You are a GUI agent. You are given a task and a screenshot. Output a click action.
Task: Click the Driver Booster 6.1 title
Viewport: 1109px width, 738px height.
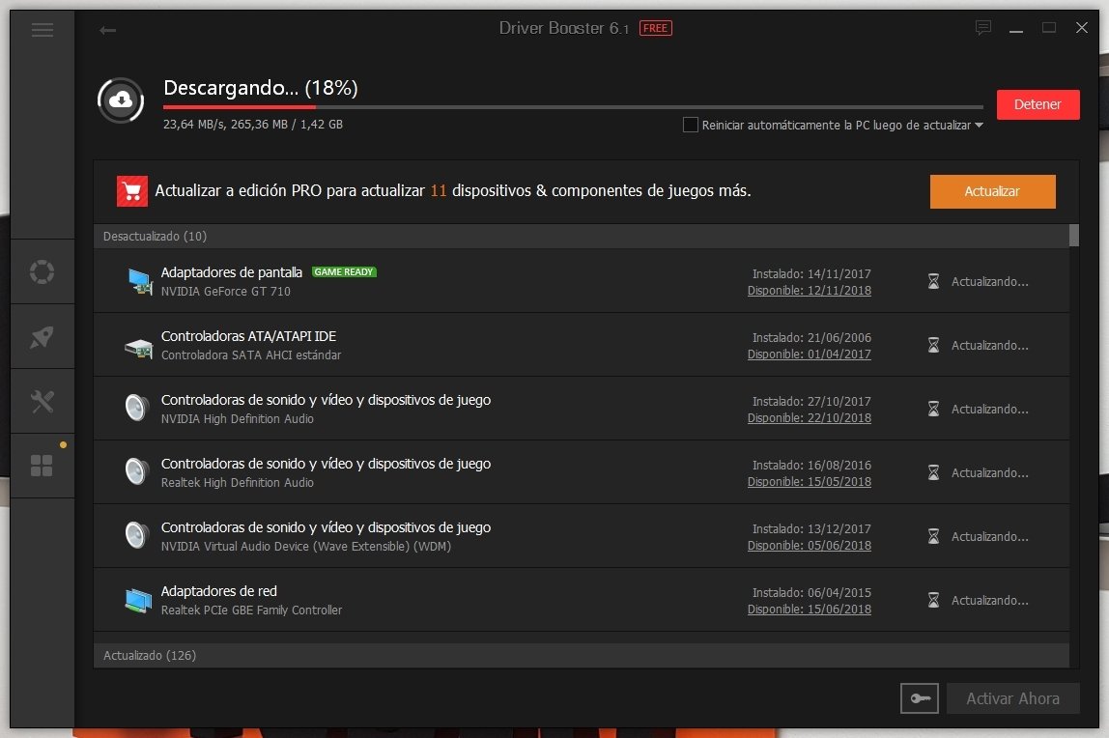[x=564, y=28]
